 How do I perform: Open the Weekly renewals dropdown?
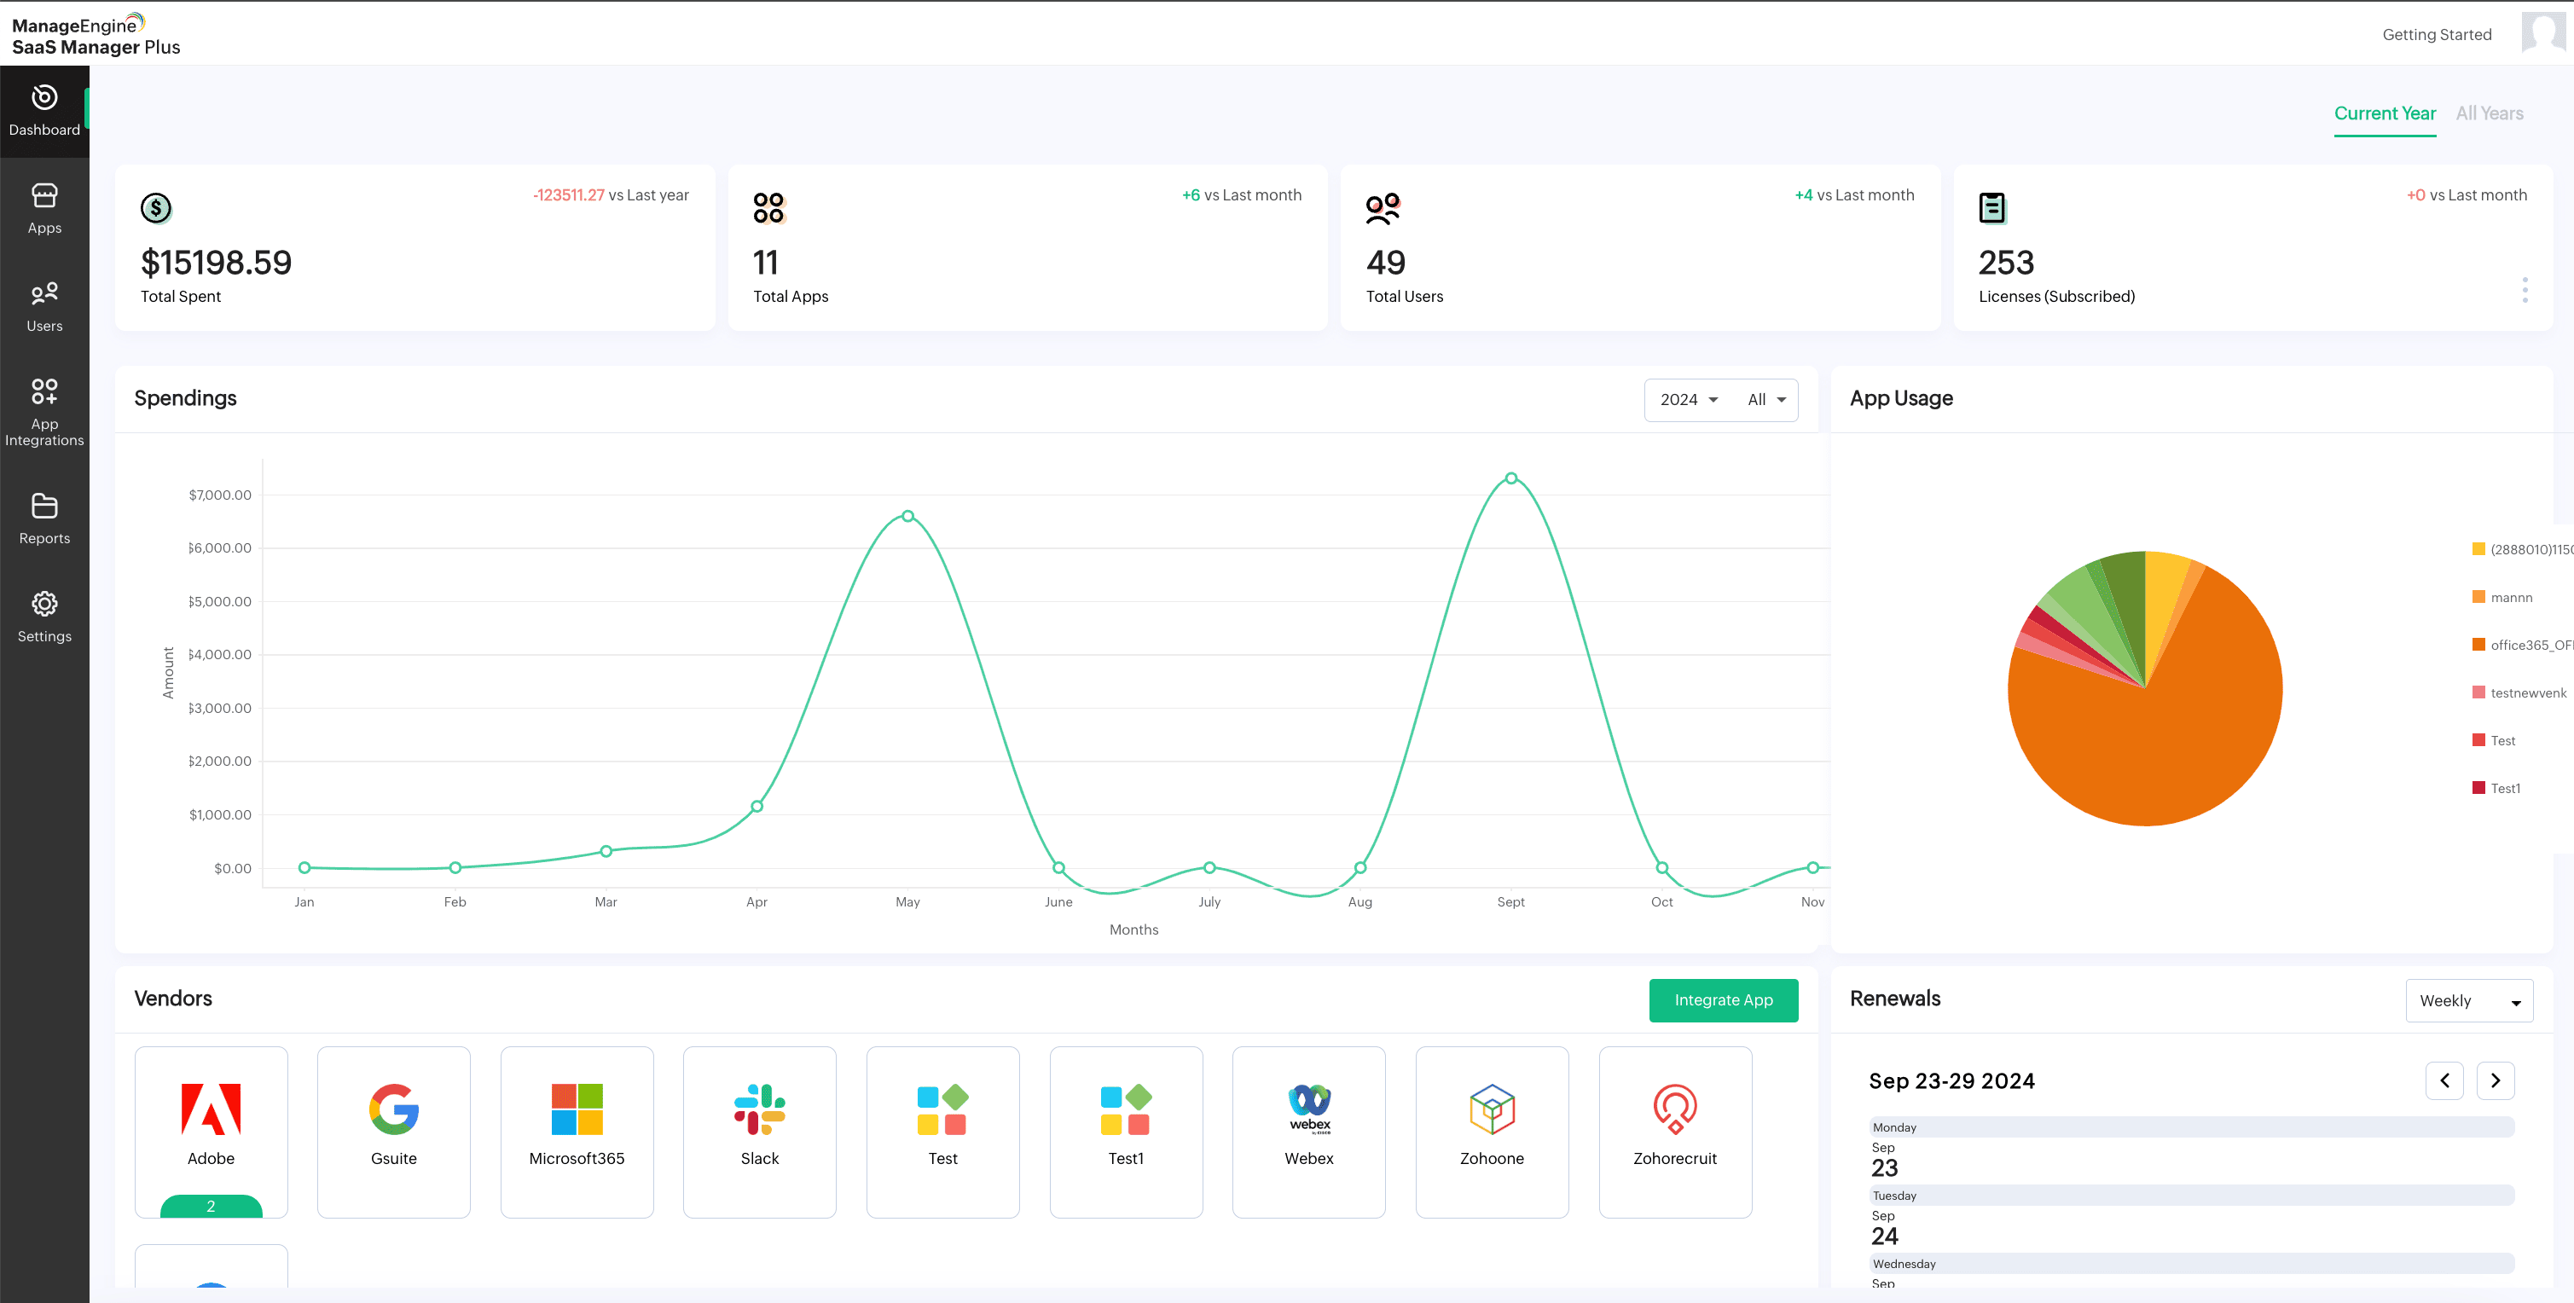point(2468,1000)
